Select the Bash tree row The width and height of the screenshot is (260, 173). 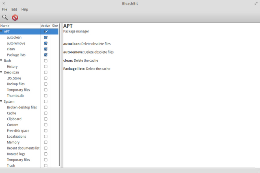click(29, 61)
